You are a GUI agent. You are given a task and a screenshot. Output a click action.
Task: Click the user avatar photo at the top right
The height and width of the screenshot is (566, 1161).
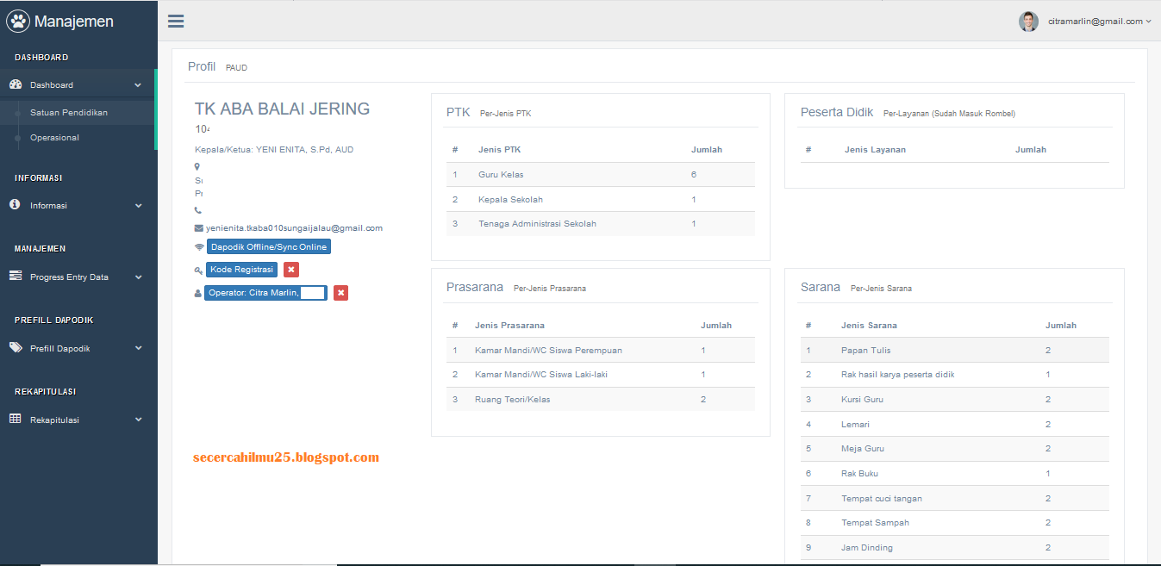point(1028,22)
